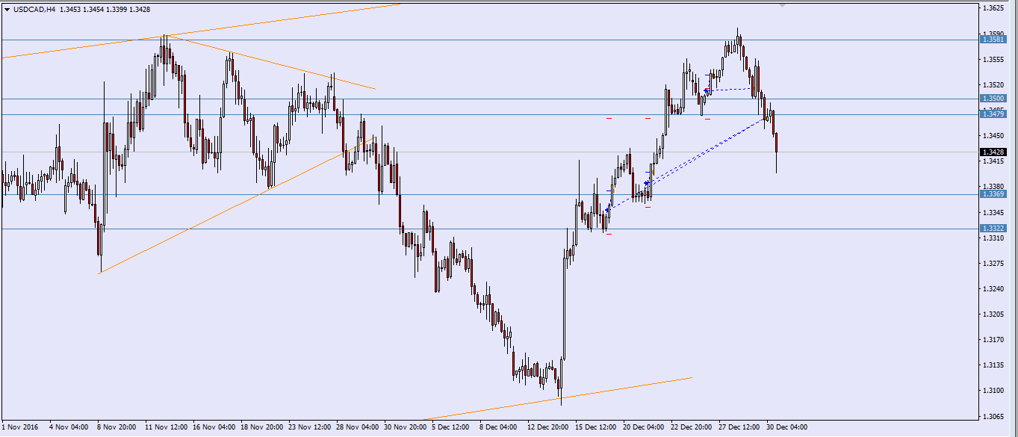This screenshot has height=437, width=1018.
Task: Click the orange trendline below the December low
Action: (556, 399)
